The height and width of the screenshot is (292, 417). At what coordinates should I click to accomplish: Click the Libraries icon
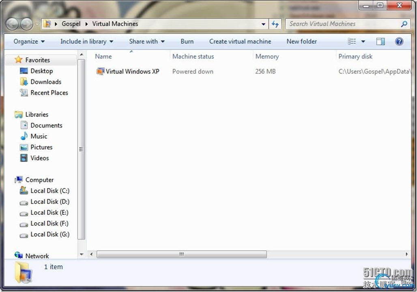pyautogui.click(x=19, y=115)
